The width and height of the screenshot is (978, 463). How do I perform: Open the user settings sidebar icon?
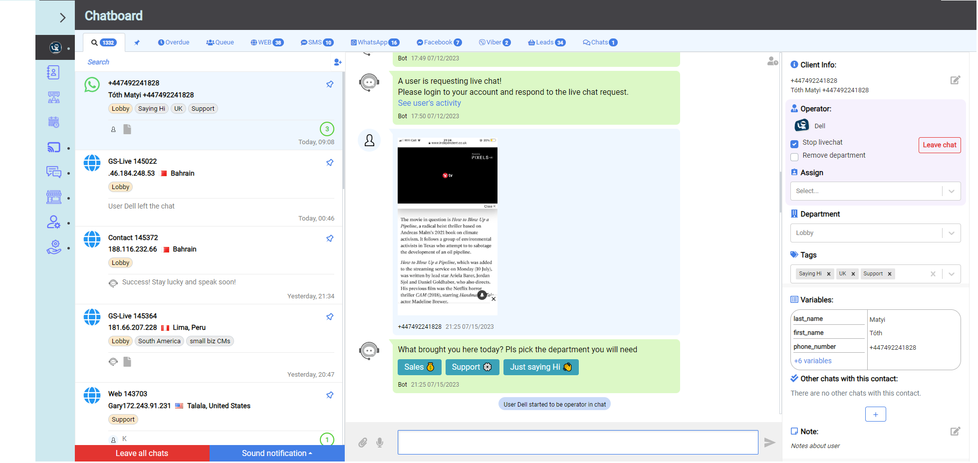point(54,222)
